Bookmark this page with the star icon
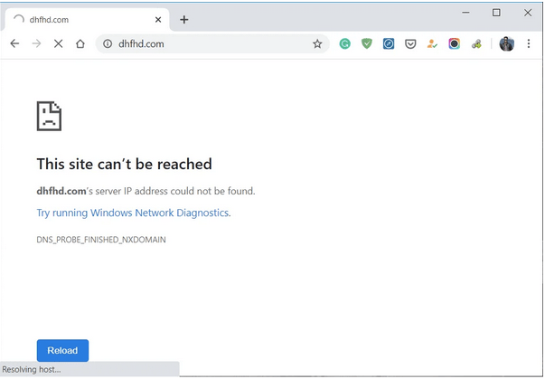 [317, 43]
